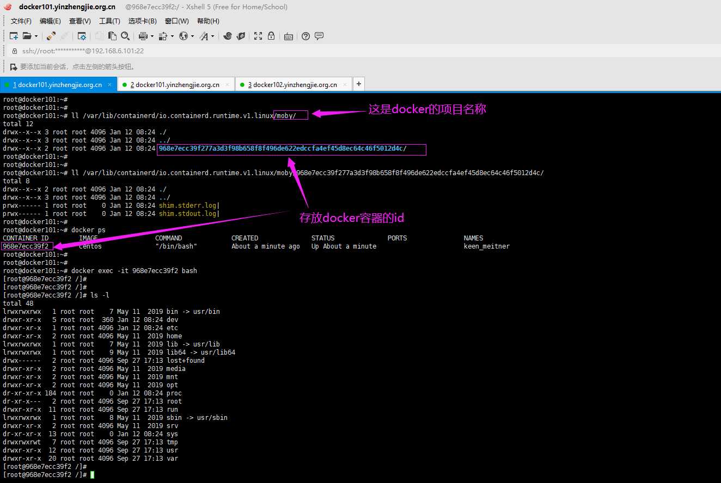Image resolution: width=721 pixels, height=483 pixels.
Task: Click shim.stderr.log in the terminal listing
Action: click(x=187, y=206)
